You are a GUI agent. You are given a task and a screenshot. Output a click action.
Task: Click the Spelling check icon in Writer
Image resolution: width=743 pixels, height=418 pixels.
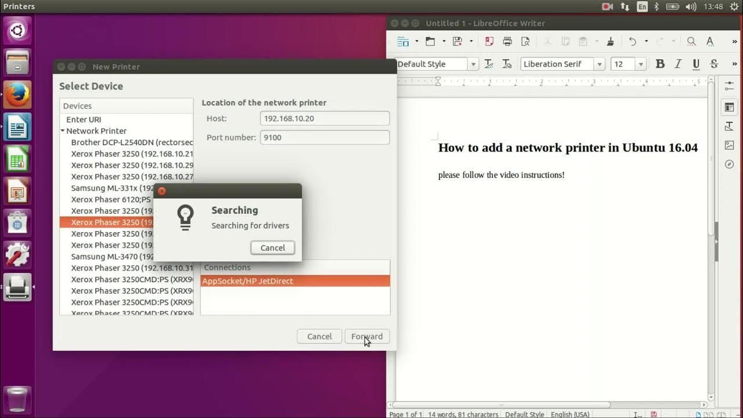pos(710,41)
